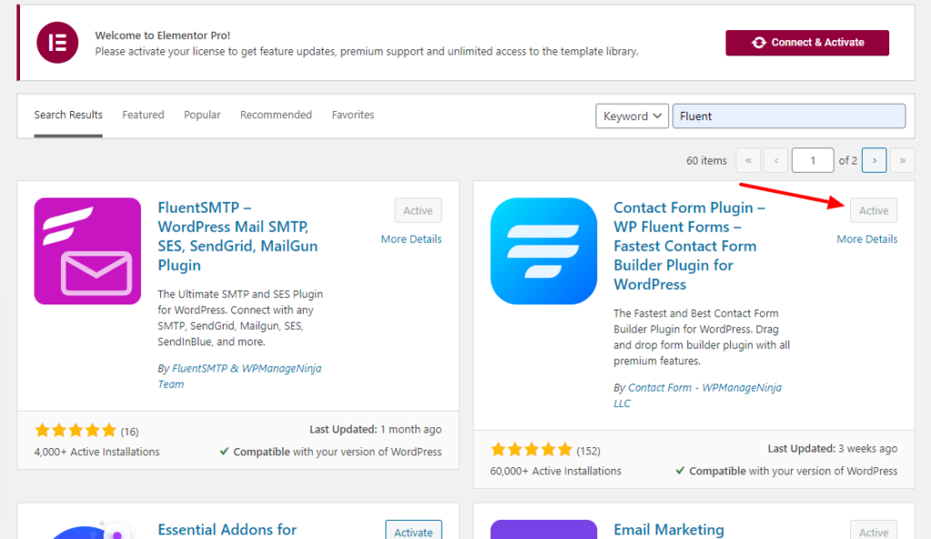Click Activate for Essential Addons plugin

pyautogui.click(x=414, y=532)
